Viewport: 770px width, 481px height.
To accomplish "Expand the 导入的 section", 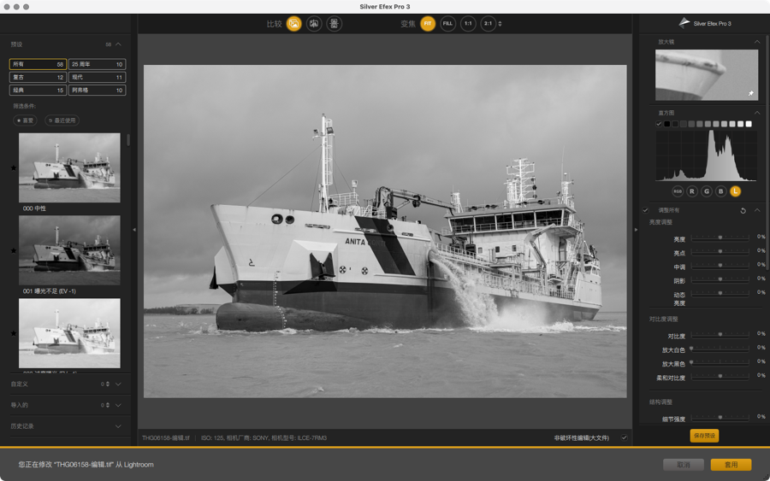I will click(118, 405).
